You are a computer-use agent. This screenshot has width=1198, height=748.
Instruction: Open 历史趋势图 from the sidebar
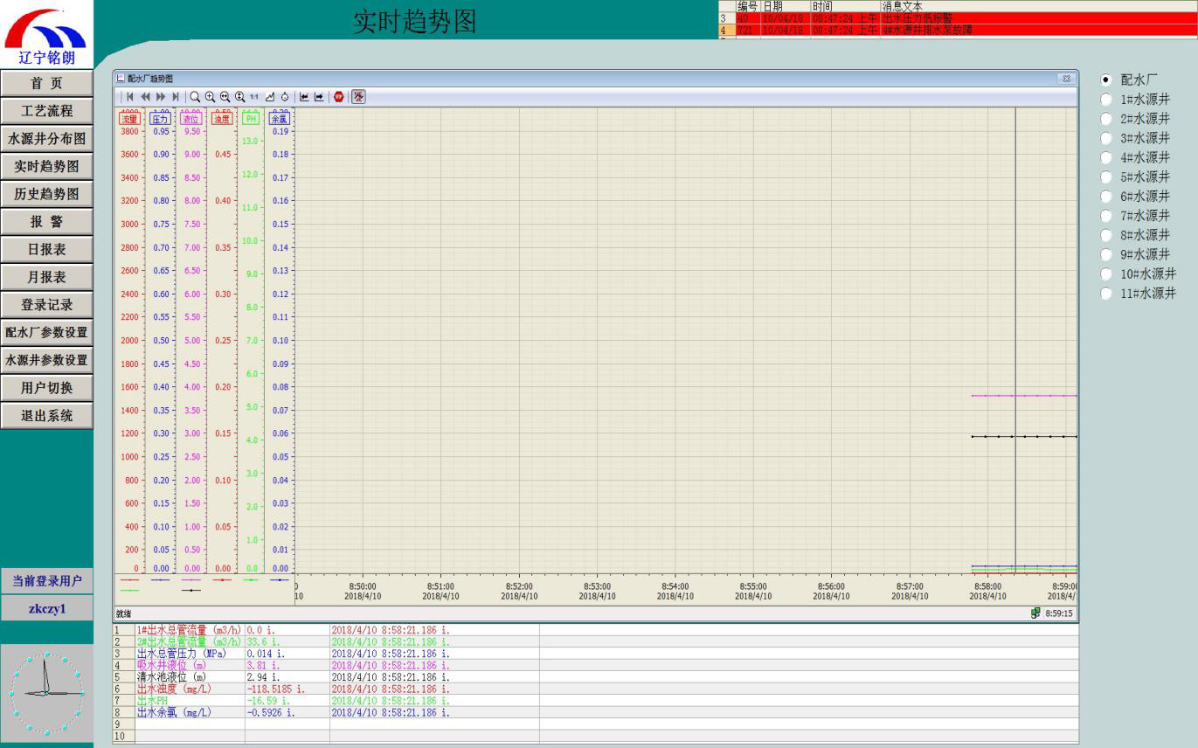(47, 194)
